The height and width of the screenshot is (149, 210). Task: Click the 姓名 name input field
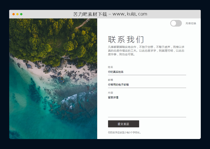147,72
